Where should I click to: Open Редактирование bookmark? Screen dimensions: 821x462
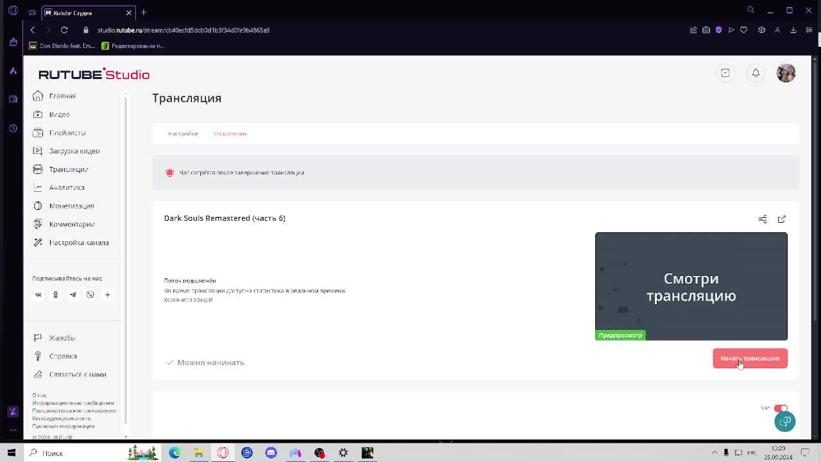tap(133, 46)
